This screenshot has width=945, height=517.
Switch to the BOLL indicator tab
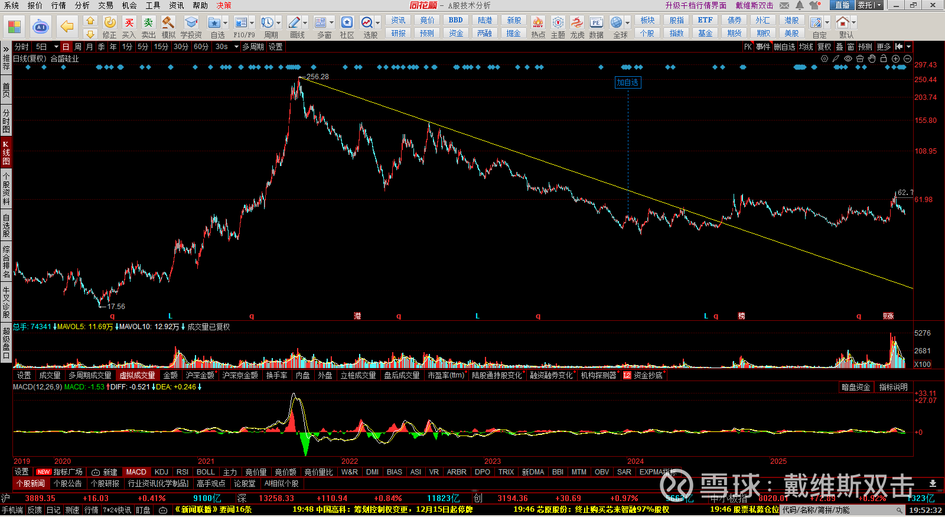[x=206, y=472]
